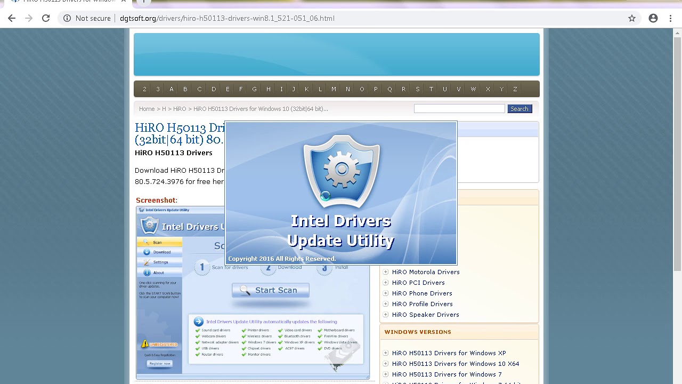Click shield gear logo on splash popup
682x384 pixels.
coord(342,171)
